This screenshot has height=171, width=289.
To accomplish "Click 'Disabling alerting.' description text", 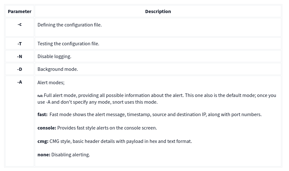I will [x=70, y=155].
